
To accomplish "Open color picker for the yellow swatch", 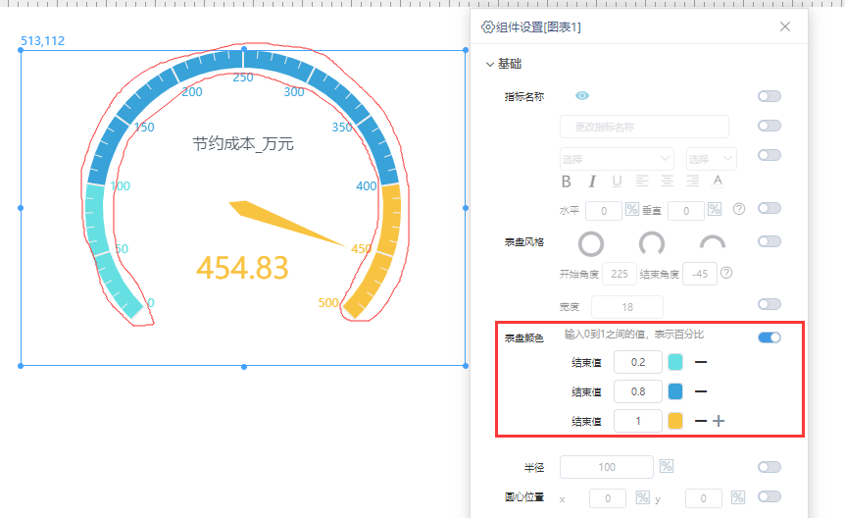I will pyautogui.click(x=675, y=421).
